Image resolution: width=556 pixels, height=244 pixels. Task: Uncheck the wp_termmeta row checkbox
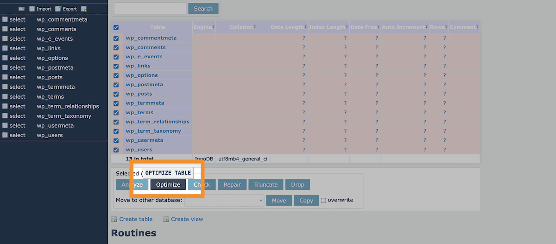pyautogui.click(x=116, y=103)
